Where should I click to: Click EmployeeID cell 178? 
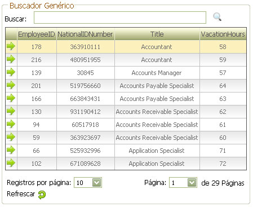coord(37,47)
